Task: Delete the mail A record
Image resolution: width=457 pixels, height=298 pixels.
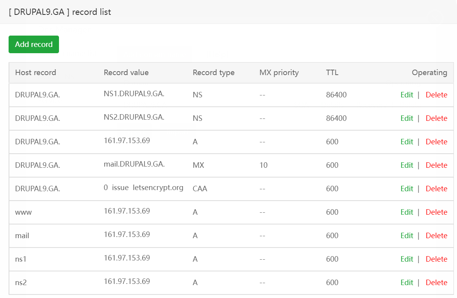Action: point(436,235)
